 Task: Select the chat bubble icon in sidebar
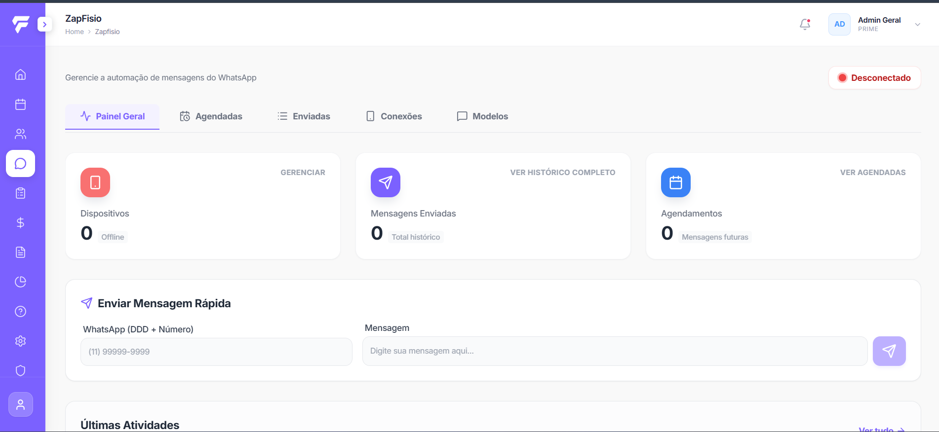(20, 163)
